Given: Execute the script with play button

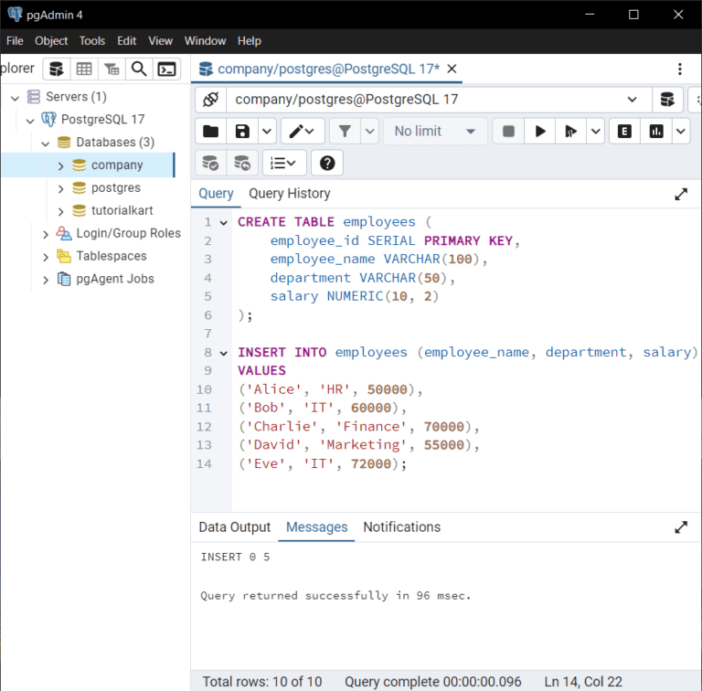Looking at the screenshot, I should point(540,131).
